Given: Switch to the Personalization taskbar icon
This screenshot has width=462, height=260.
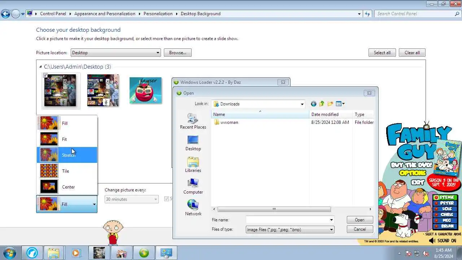Looking at the screenshot, I should 166,253.
